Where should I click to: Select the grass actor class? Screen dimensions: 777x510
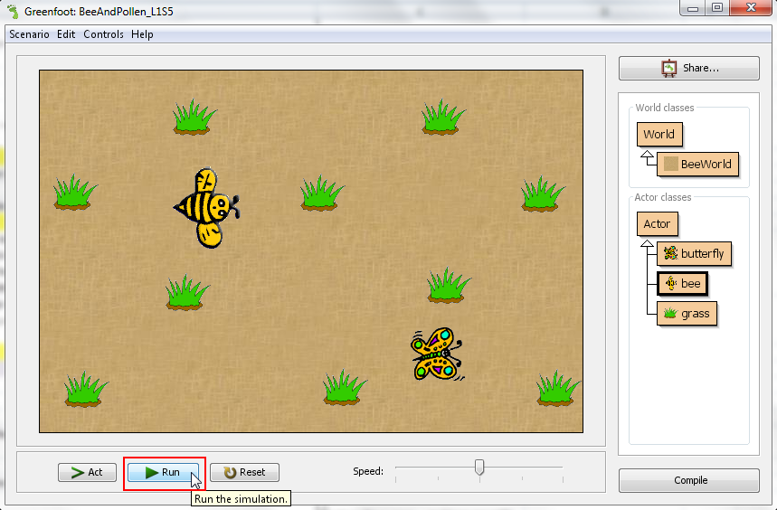click(x=687, y=314)
